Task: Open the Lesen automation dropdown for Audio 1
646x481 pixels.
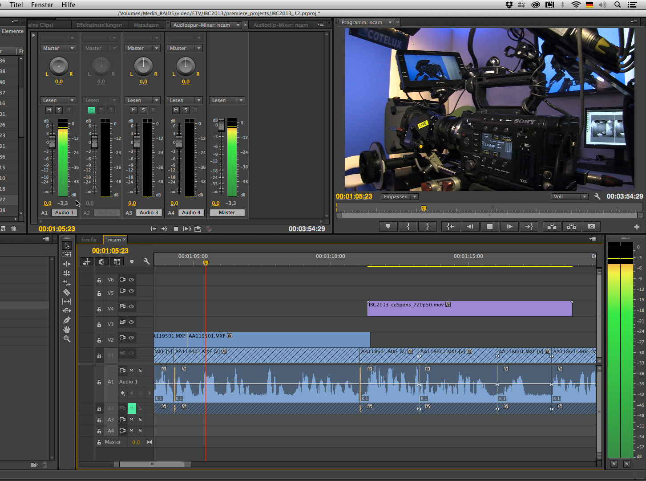Action: 58,100
